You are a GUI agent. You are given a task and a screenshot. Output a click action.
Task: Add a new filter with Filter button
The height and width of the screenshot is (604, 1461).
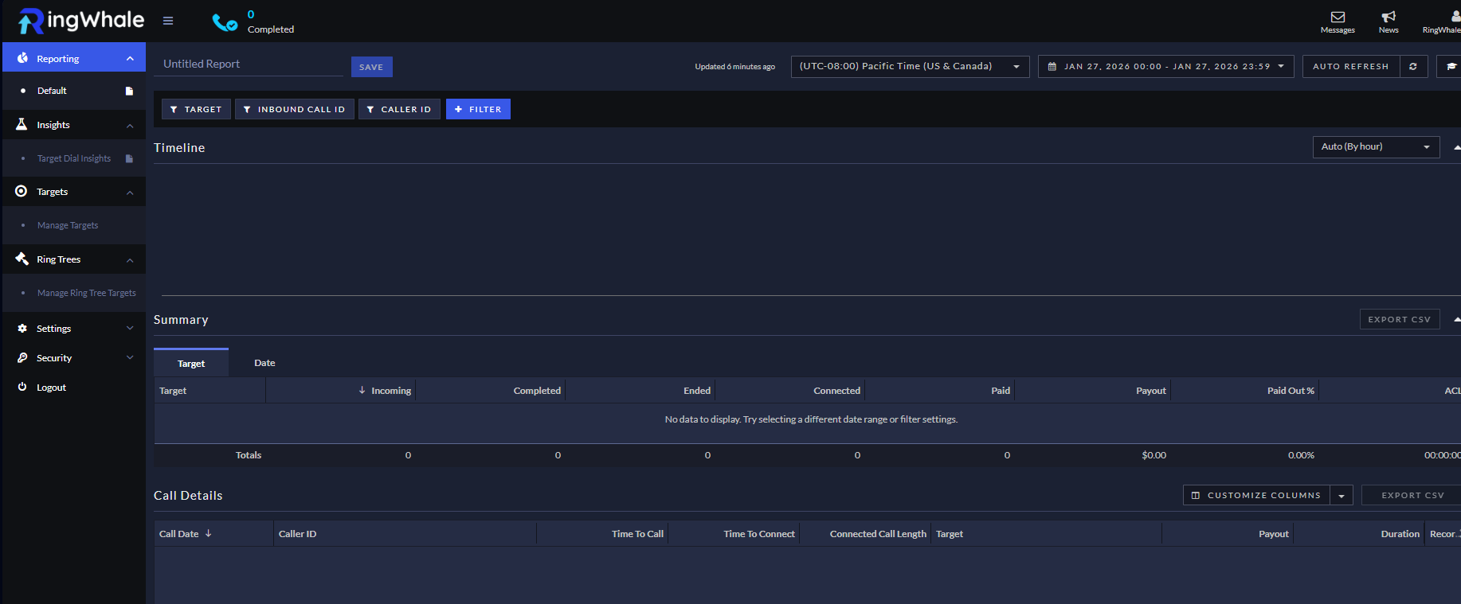[x=478, y=109]
